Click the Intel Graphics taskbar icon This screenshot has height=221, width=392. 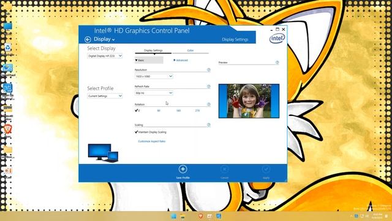(219, 216)
